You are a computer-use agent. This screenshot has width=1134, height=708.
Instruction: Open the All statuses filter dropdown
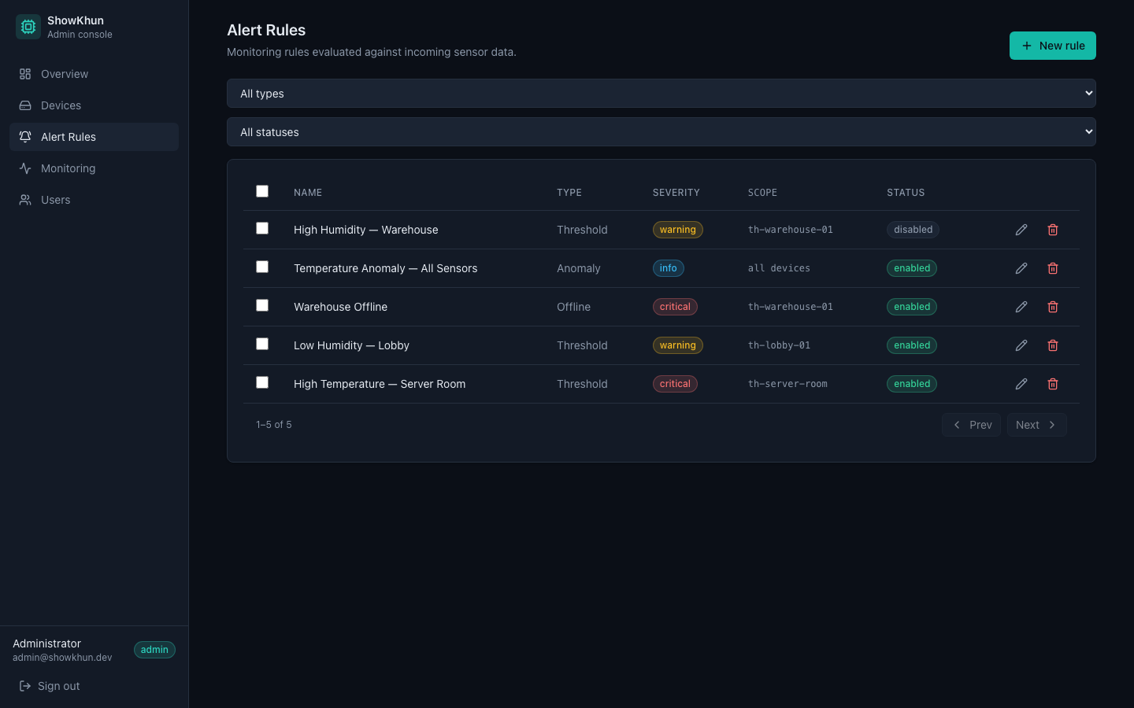point(661,132)
